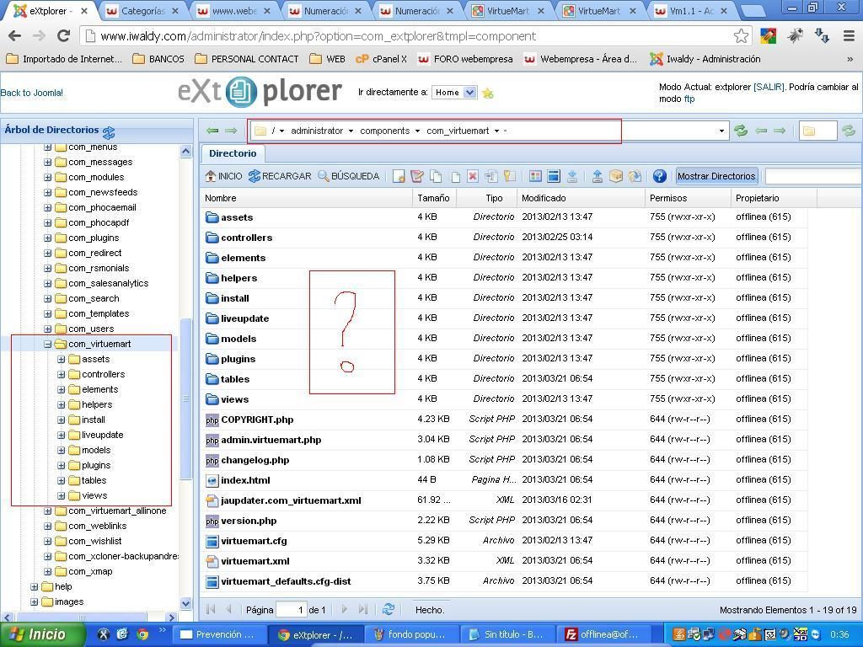Open the root slash path dropdown arrow
863x647 pixels.
(281, 131)
